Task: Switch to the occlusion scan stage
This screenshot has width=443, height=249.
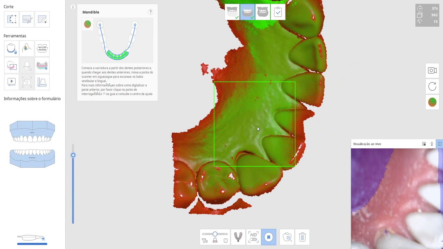Action: [263, 12]
